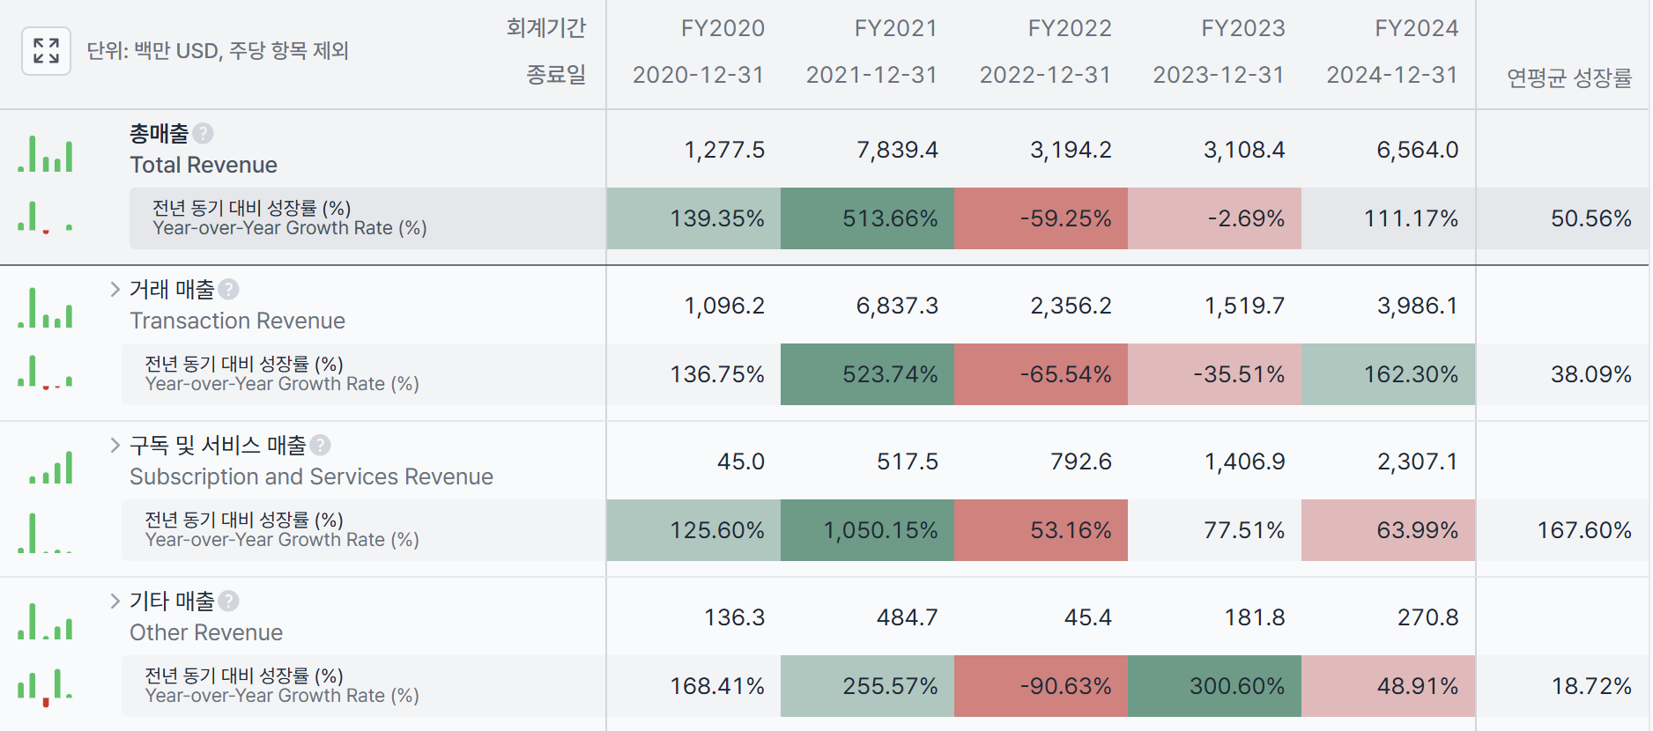This screenshot has width=1653, height=731.
Task: Select the FY2020 column header
Action: click(x=723, y=28)
